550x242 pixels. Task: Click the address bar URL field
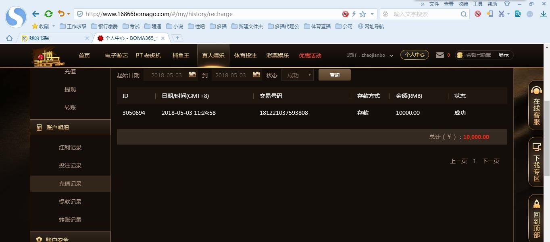(x=210, y=14)
